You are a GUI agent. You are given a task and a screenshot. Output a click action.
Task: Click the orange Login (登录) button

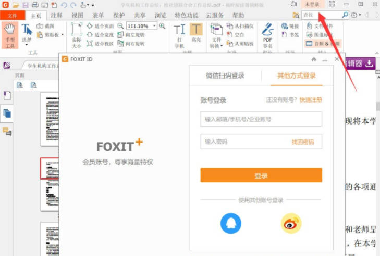(261, 175)
